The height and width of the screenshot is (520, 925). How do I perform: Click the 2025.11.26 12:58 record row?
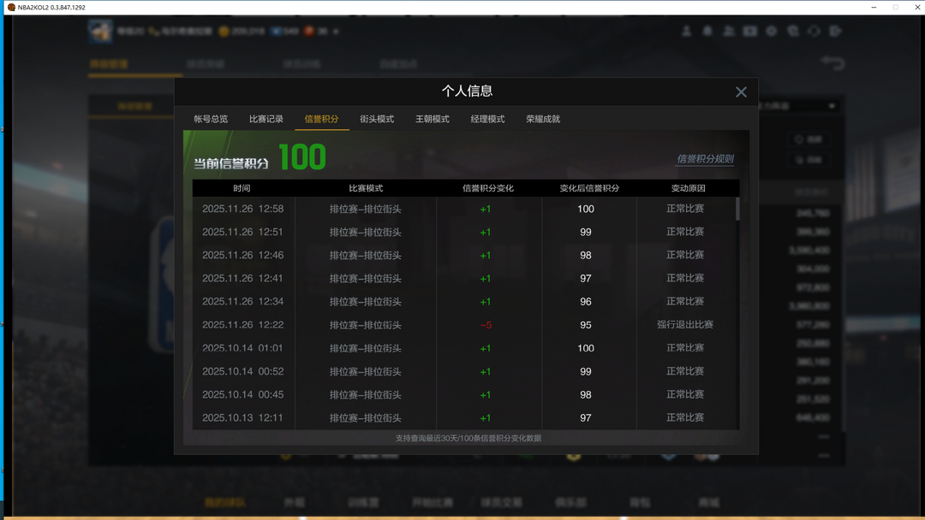click(x=462, y=209)
